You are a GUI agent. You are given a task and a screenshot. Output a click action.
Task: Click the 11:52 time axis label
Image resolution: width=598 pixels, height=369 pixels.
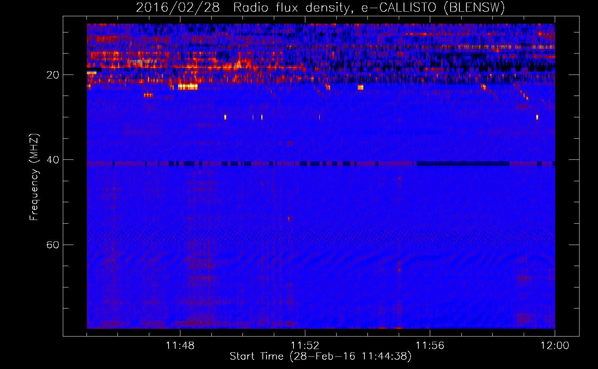305,346
